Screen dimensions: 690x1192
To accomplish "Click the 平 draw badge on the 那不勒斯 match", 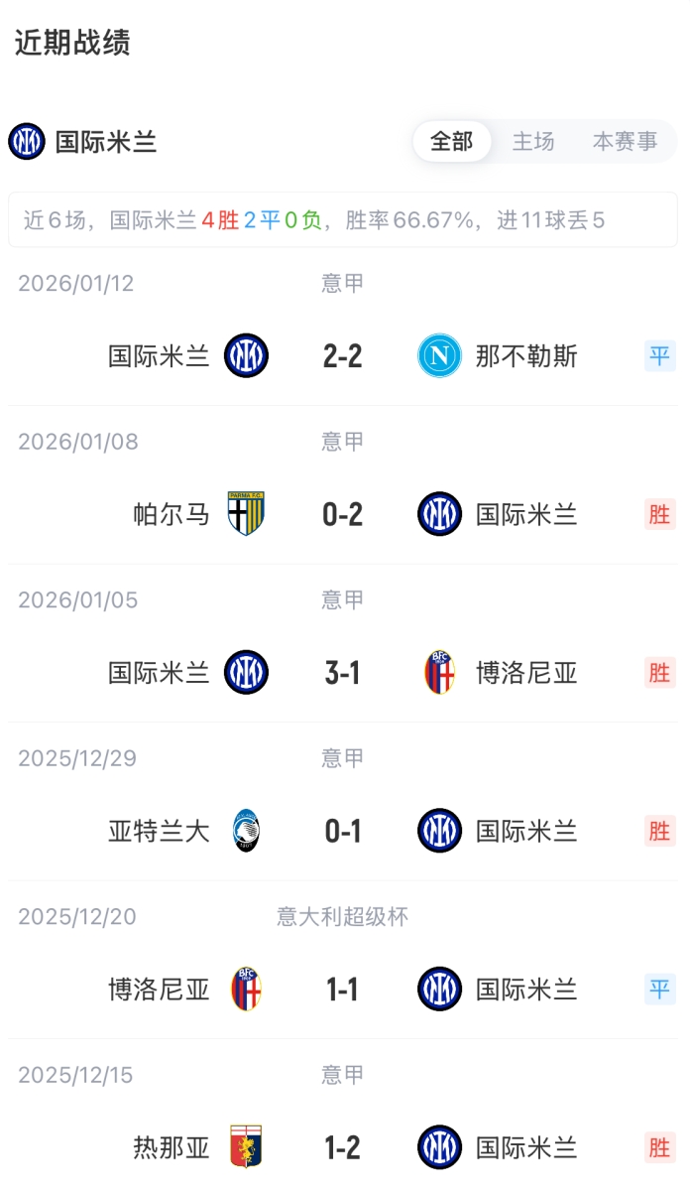I will 659,356.
